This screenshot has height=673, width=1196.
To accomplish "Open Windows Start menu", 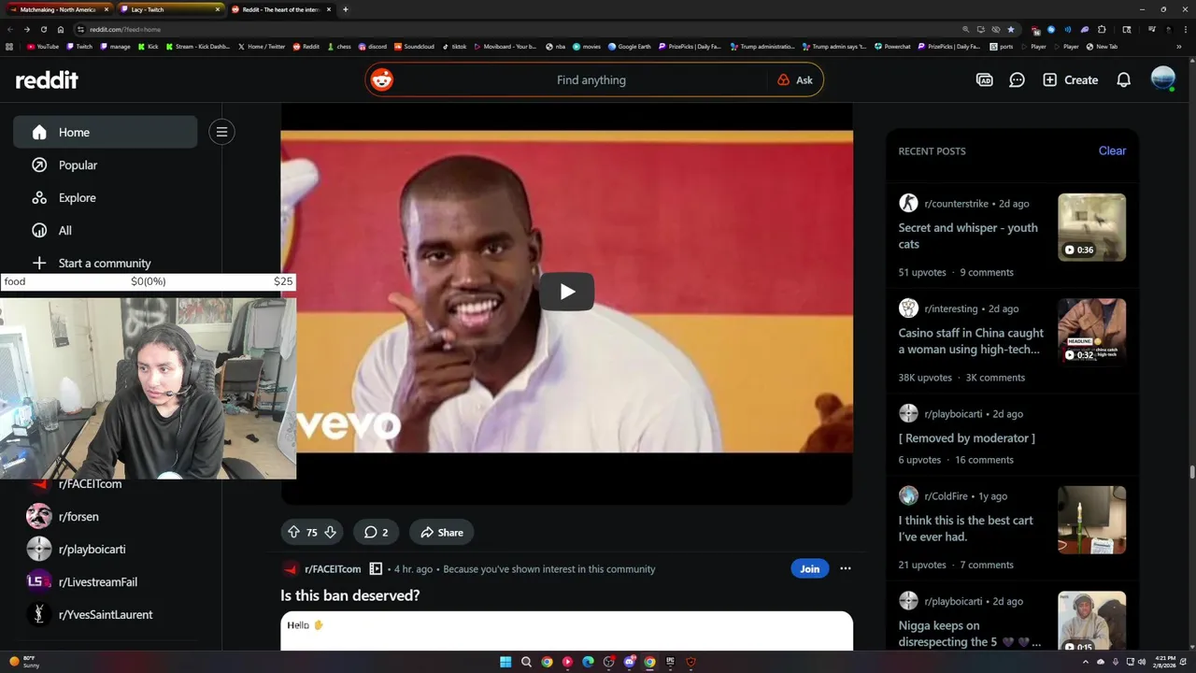I will tap(505, 662).
